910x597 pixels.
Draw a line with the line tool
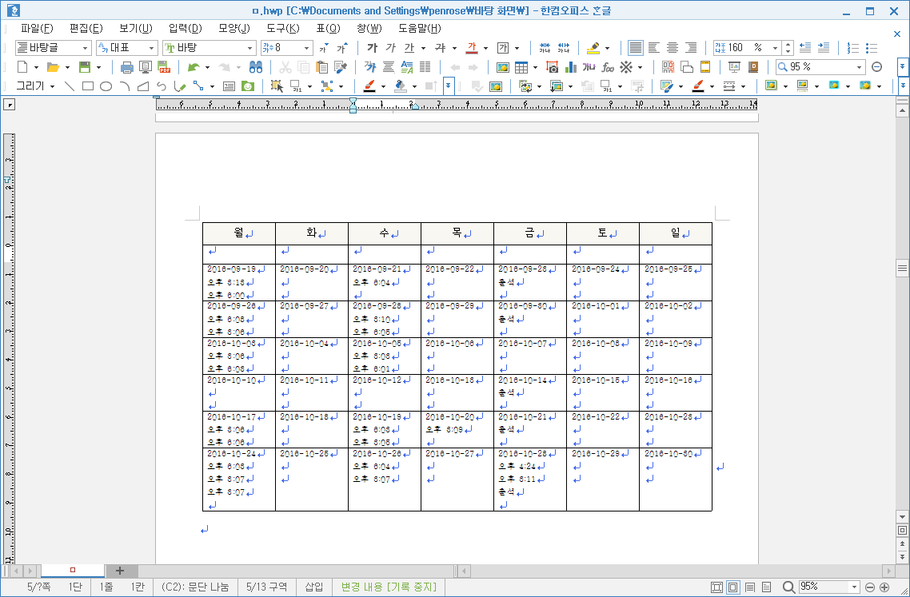[70, 86]
